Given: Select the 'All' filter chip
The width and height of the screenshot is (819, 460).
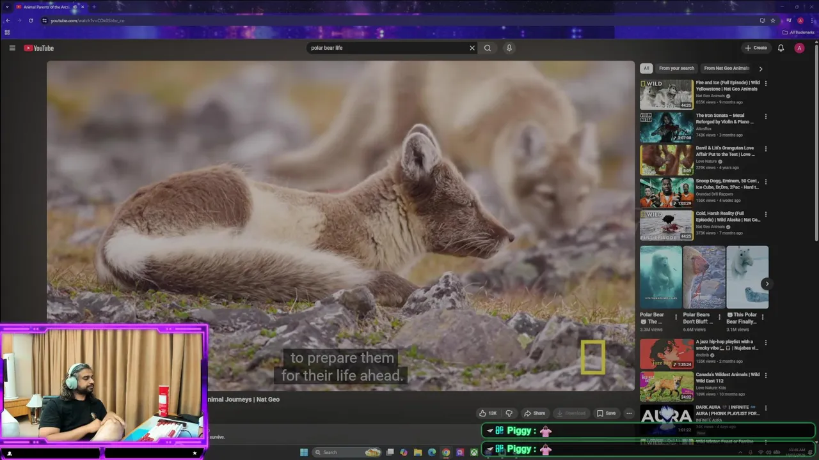Looking at the screenshot, I should coord(646,68).
